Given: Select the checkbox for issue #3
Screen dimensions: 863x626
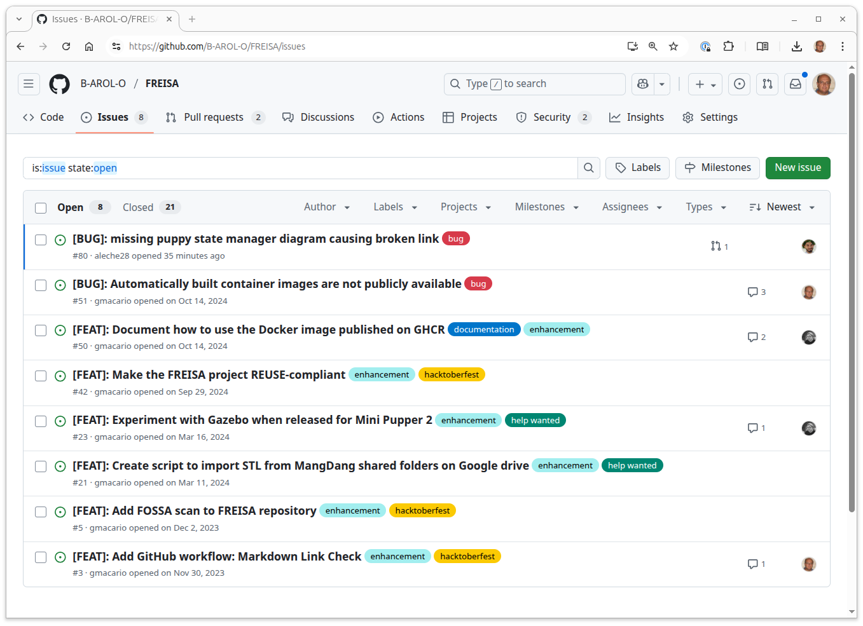Looking at the screenshot, I should [x=41, y=557].
